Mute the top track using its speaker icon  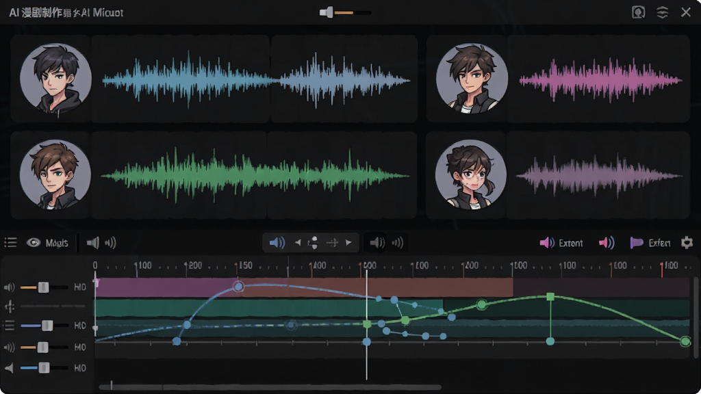point(9,287)
